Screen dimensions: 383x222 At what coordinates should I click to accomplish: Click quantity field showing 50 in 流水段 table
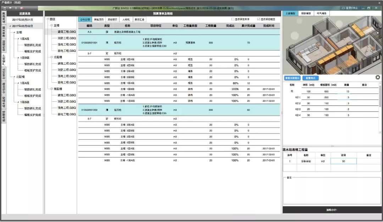(343, 161)
